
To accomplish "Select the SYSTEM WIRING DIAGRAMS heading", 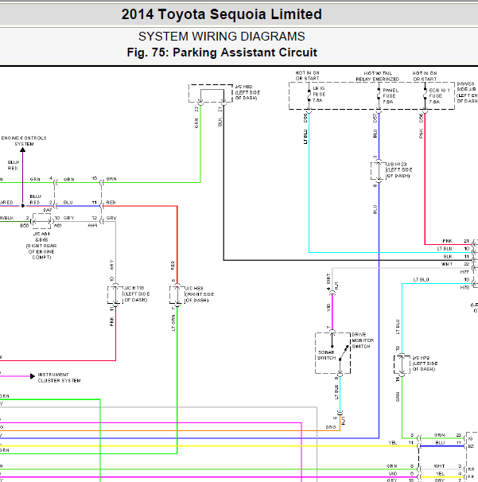I will pos(222,37).
